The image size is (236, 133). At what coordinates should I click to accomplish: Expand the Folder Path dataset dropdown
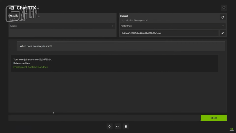point(173,26)
